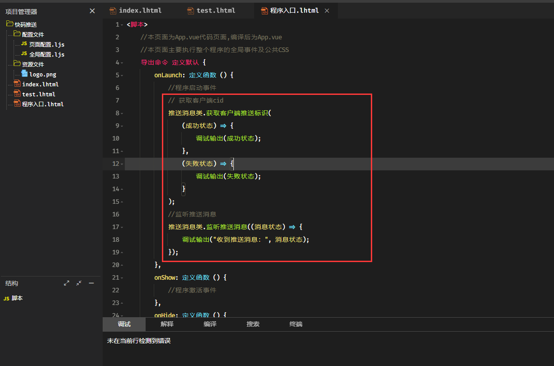This screenshot has width=554, height=366.
Task: Open the 编译 bottom panel tab
Action: [x=210, y=324]
